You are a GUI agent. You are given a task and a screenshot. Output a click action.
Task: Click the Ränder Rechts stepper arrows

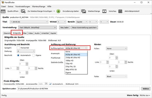pyautogui.click(x=126, y=62)
